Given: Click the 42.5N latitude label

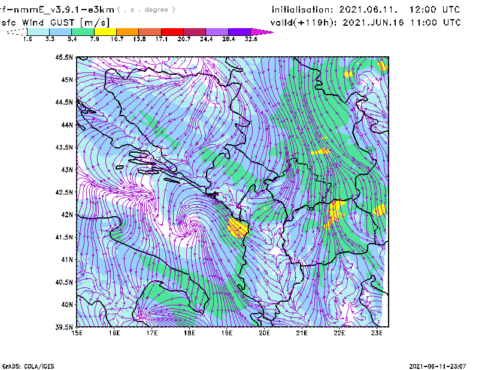Looking at the screenshot, I should (64, 192).
